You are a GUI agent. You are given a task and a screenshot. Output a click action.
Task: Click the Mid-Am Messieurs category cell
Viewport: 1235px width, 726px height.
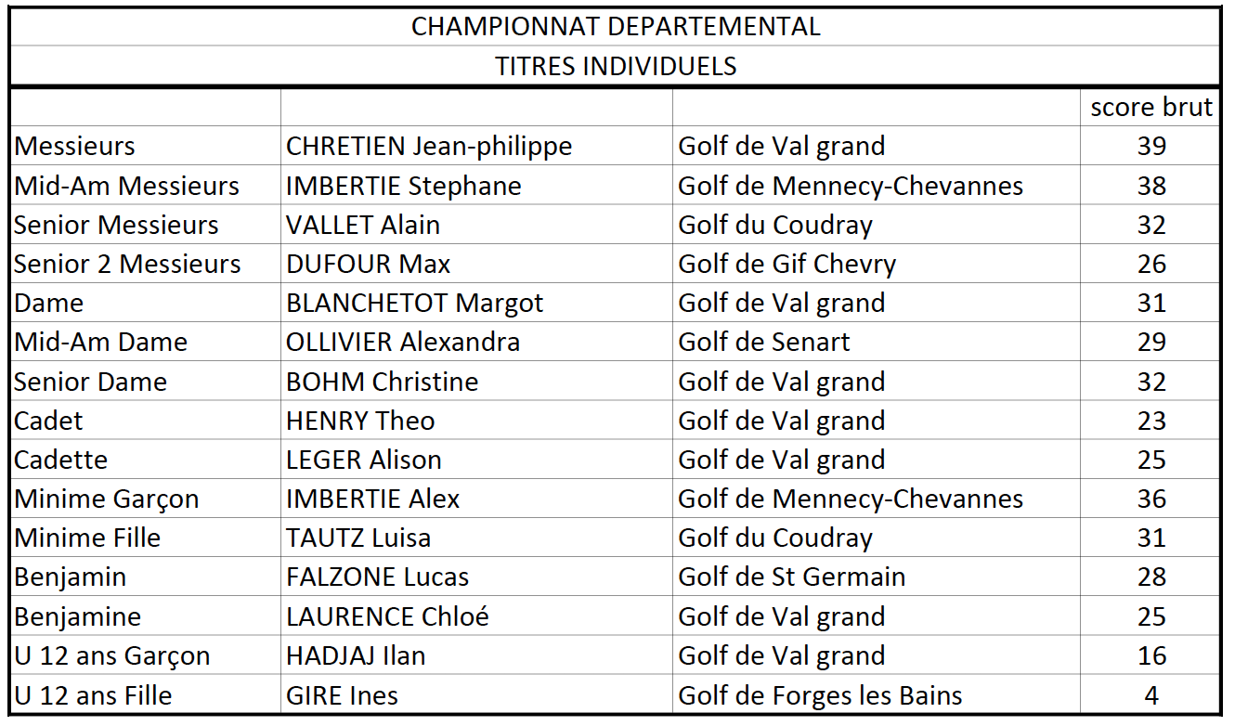tap(127, 186)
